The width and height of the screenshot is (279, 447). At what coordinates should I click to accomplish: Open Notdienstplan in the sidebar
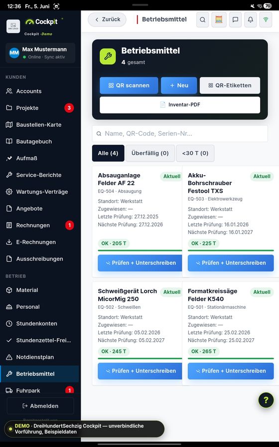(39, 357)
